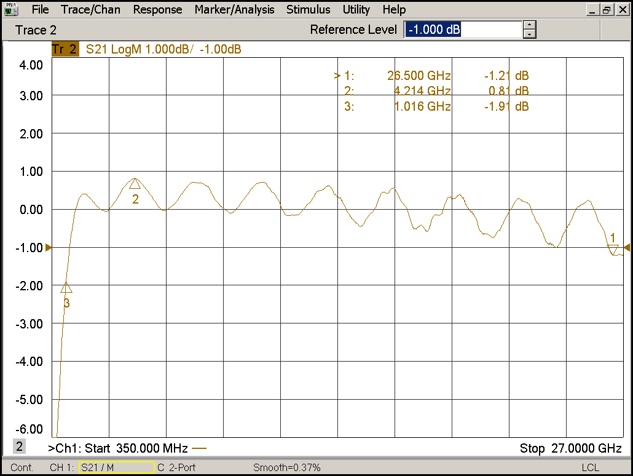Click the 4.00 Y-axis scale label
The image size is (633, 476).
pos(31,65)
